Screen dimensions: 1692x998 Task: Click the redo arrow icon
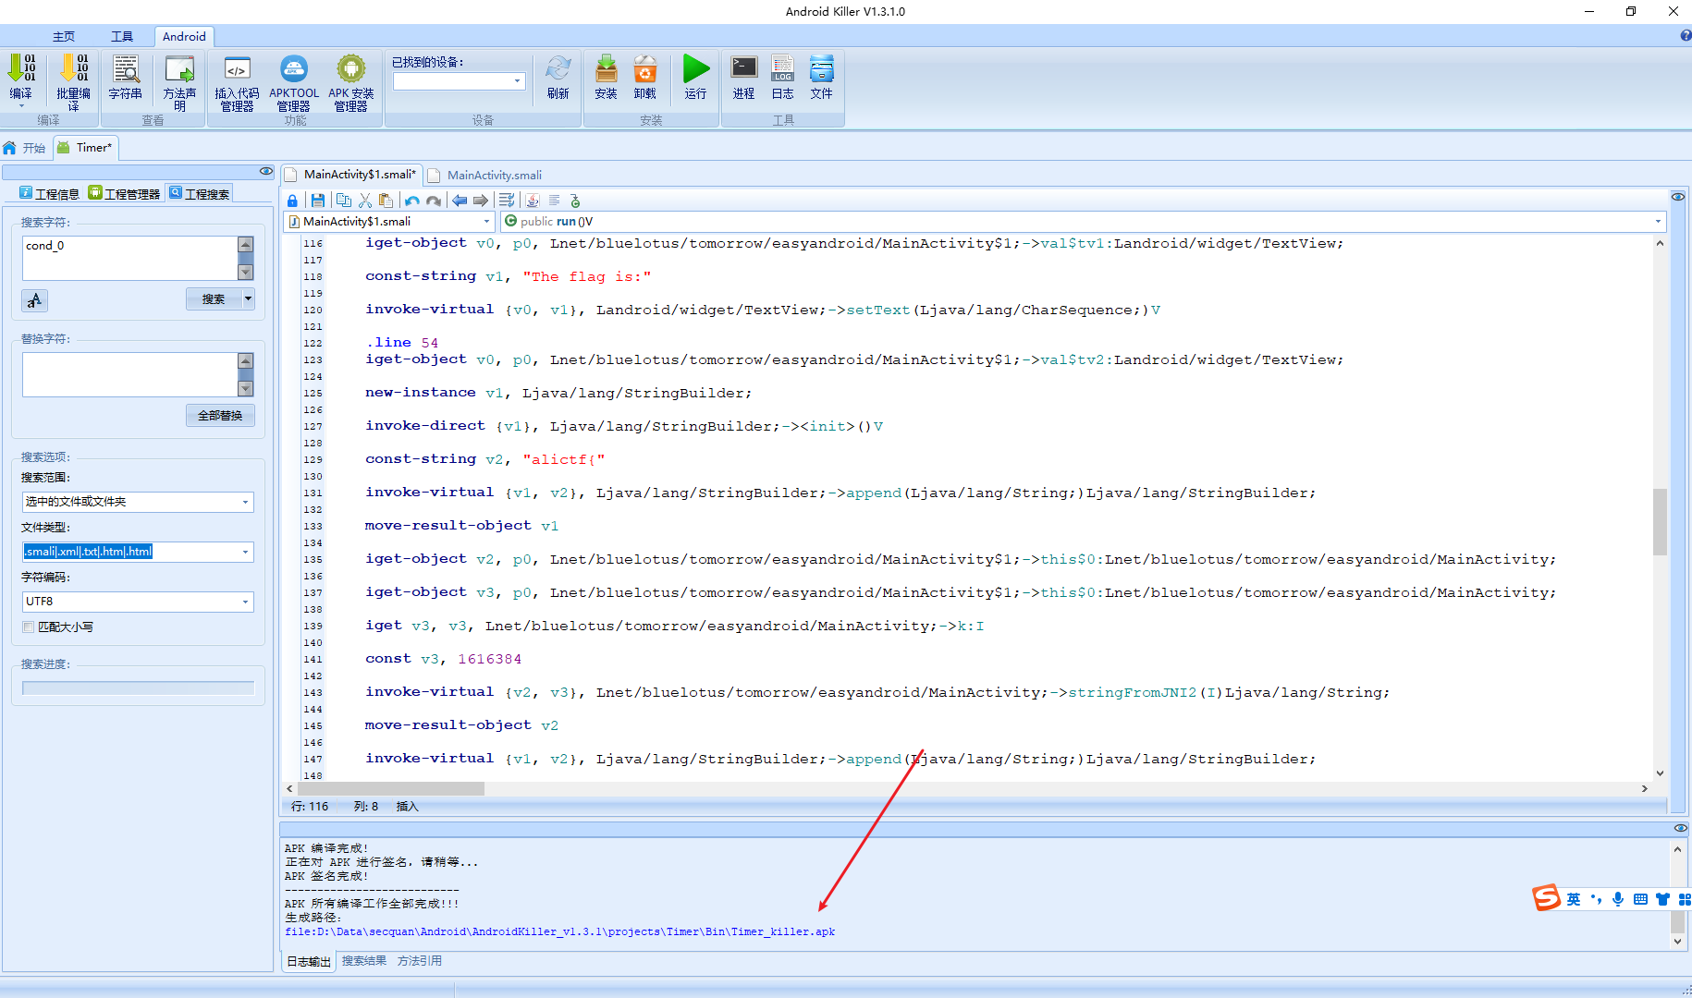click(434, 201)
